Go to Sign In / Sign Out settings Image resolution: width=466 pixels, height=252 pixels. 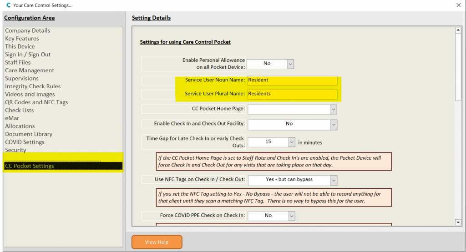point(28,55)
